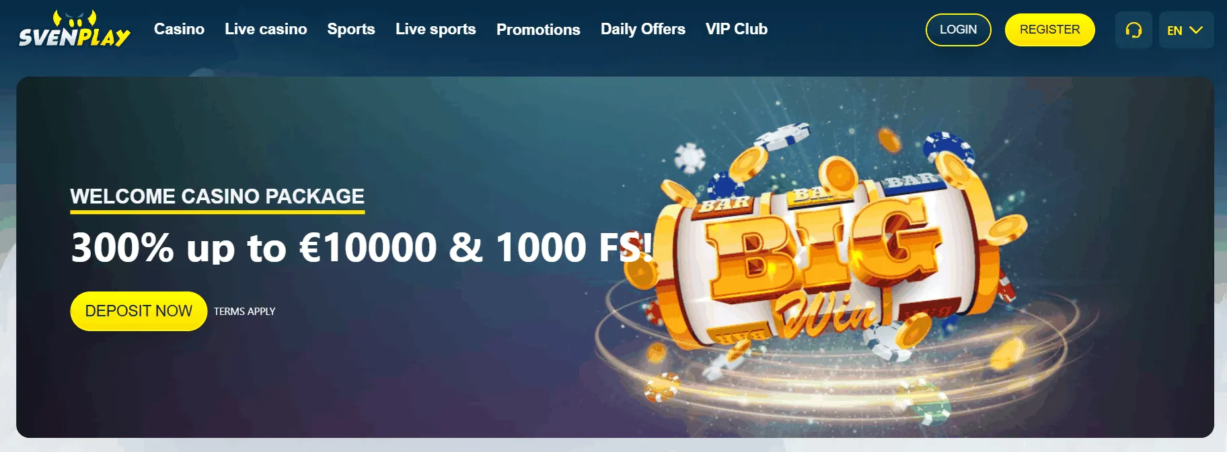Click the LOGIN button
This screenshot has height=452, width=1227.
[958, 30]
